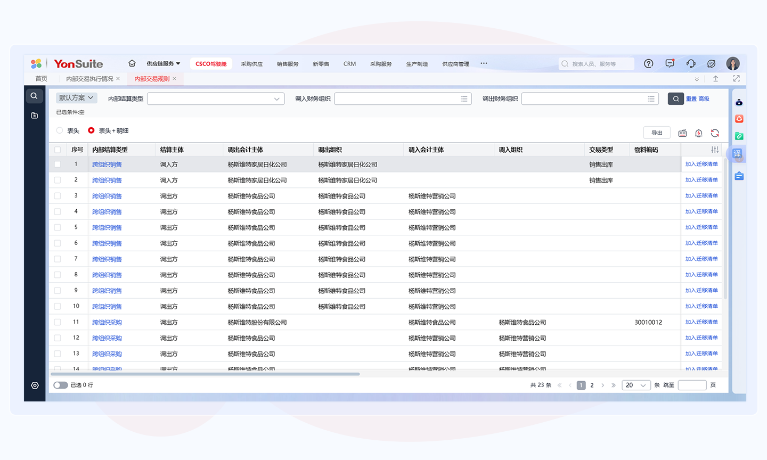Tick the checkbox for row 3
The width and height of the screenshot is (767, 460).
click(x=58, y=196)
